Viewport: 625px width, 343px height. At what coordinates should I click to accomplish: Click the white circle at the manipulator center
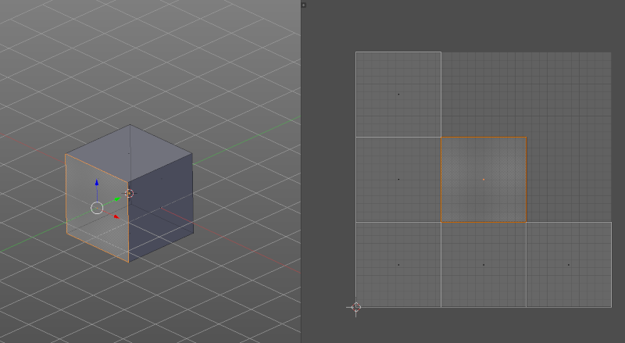97,208
